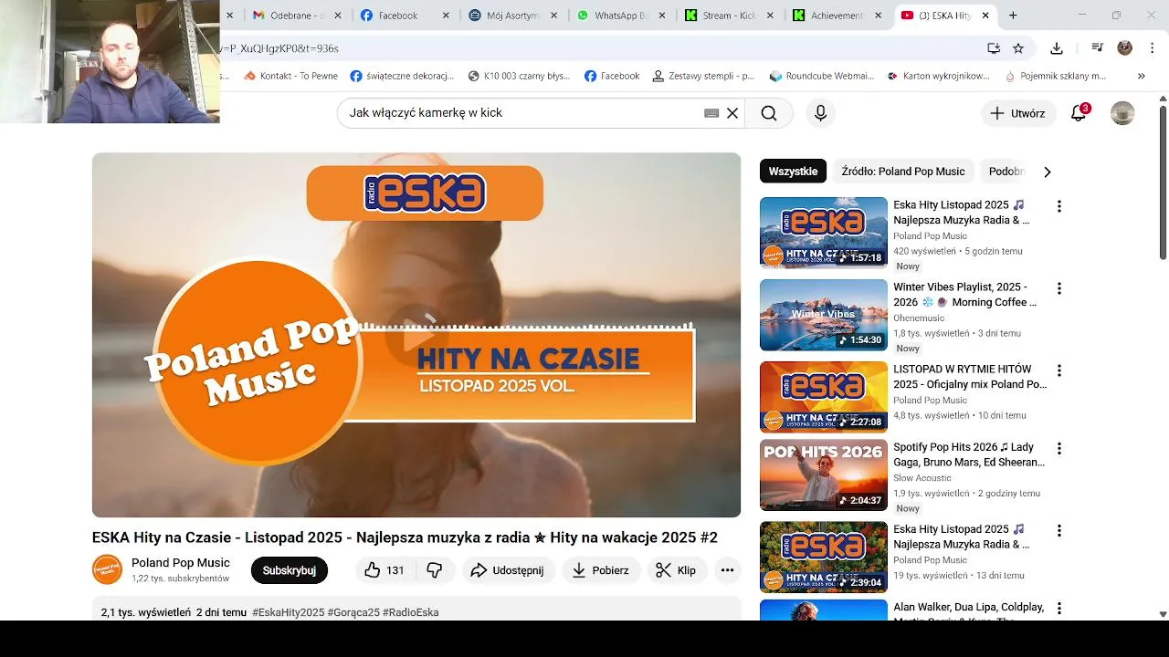Open the Winter Vibes Playlist thumbnail

(824, 315)
